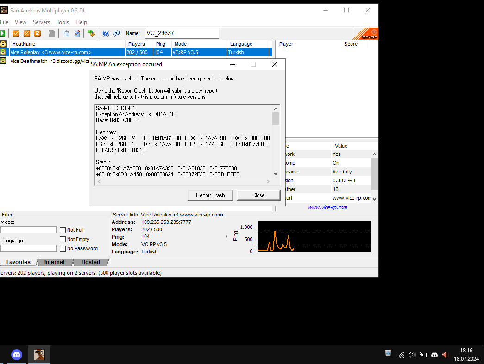Click the Mode filter input field
The image size is (484, 364).
tap(28, 229)
